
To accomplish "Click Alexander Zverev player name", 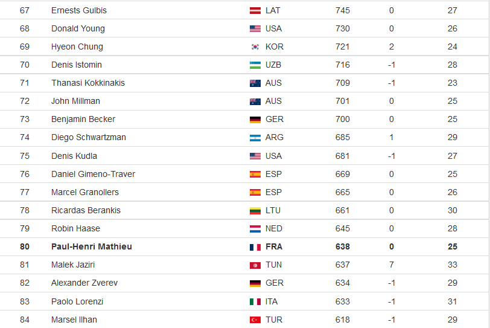I will click(84, 283).
